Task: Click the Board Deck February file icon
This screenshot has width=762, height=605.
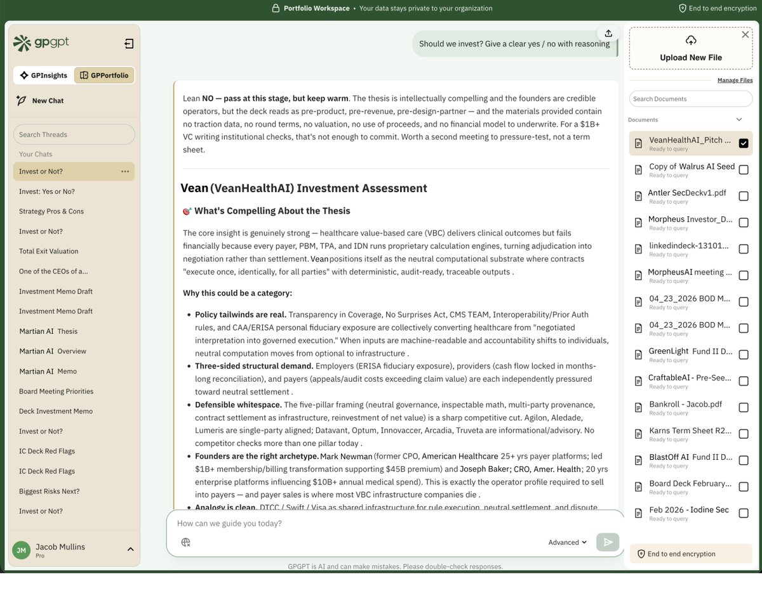Action: (x=639, y=487)
